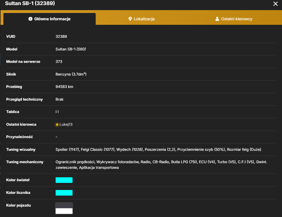This screenshot has height=217, width=282.
Task: Click the map pin icon beside Lokalizacja
Action: click(x=130, y=19)
